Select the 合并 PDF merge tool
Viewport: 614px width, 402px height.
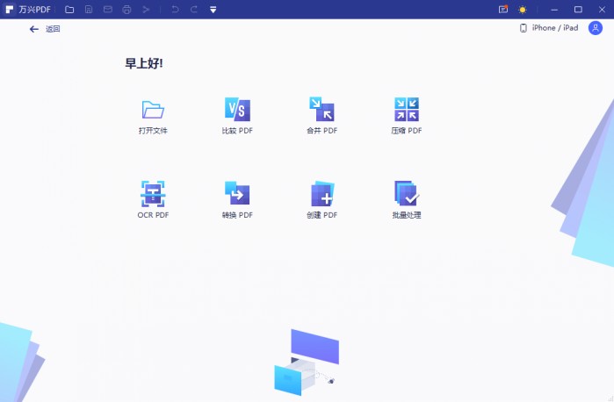(x=321, y=110)
